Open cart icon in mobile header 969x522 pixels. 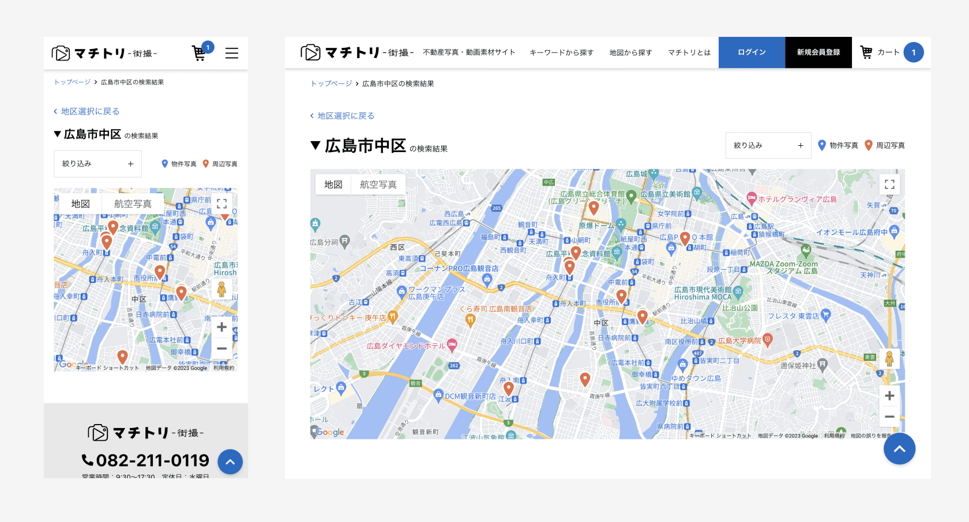coord(200,53)
